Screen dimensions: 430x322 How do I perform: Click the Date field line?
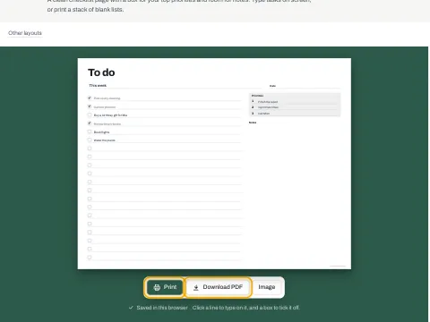pos(305,86)
